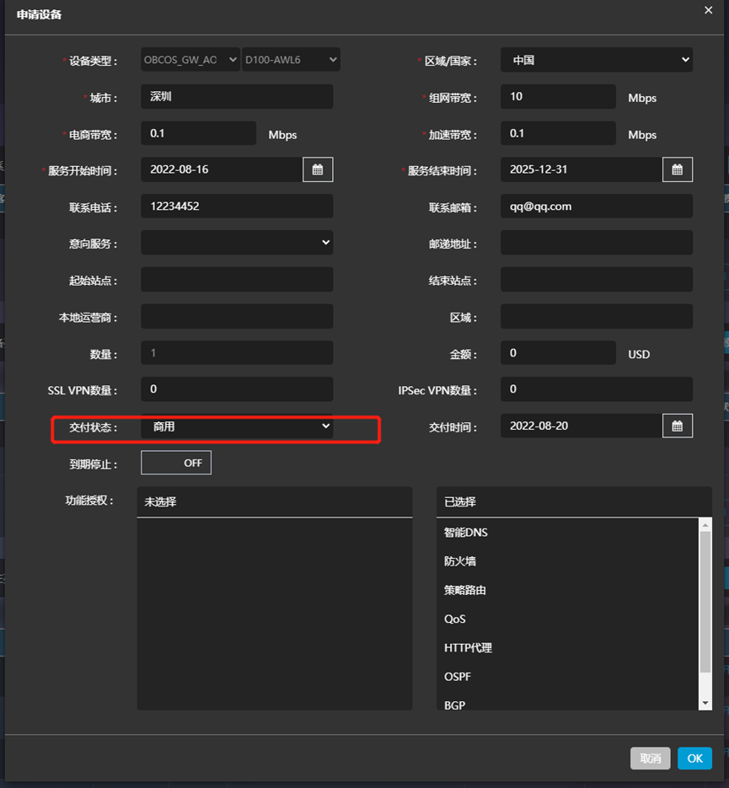The width and height of the screenshot is (729, 788).
Task: Open the D100-AWL6 model dropdown
Action: (x=291, y=60)
